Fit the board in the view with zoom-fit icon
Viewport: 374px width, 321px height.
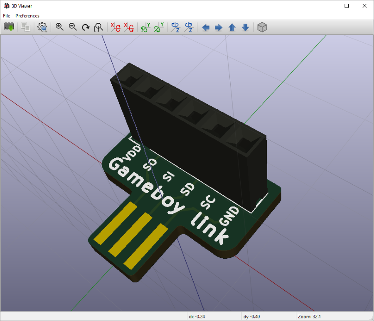tap(98, 27)
